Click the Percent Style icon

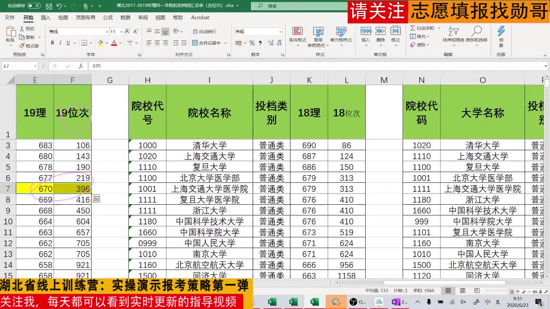coord(252,43)
